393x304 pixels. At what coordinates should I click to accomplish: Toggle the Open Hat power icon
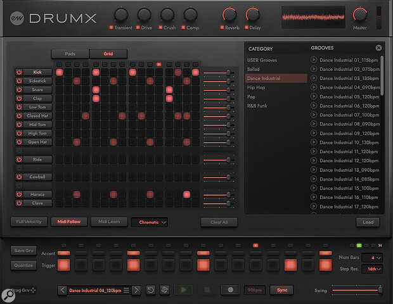19,142
